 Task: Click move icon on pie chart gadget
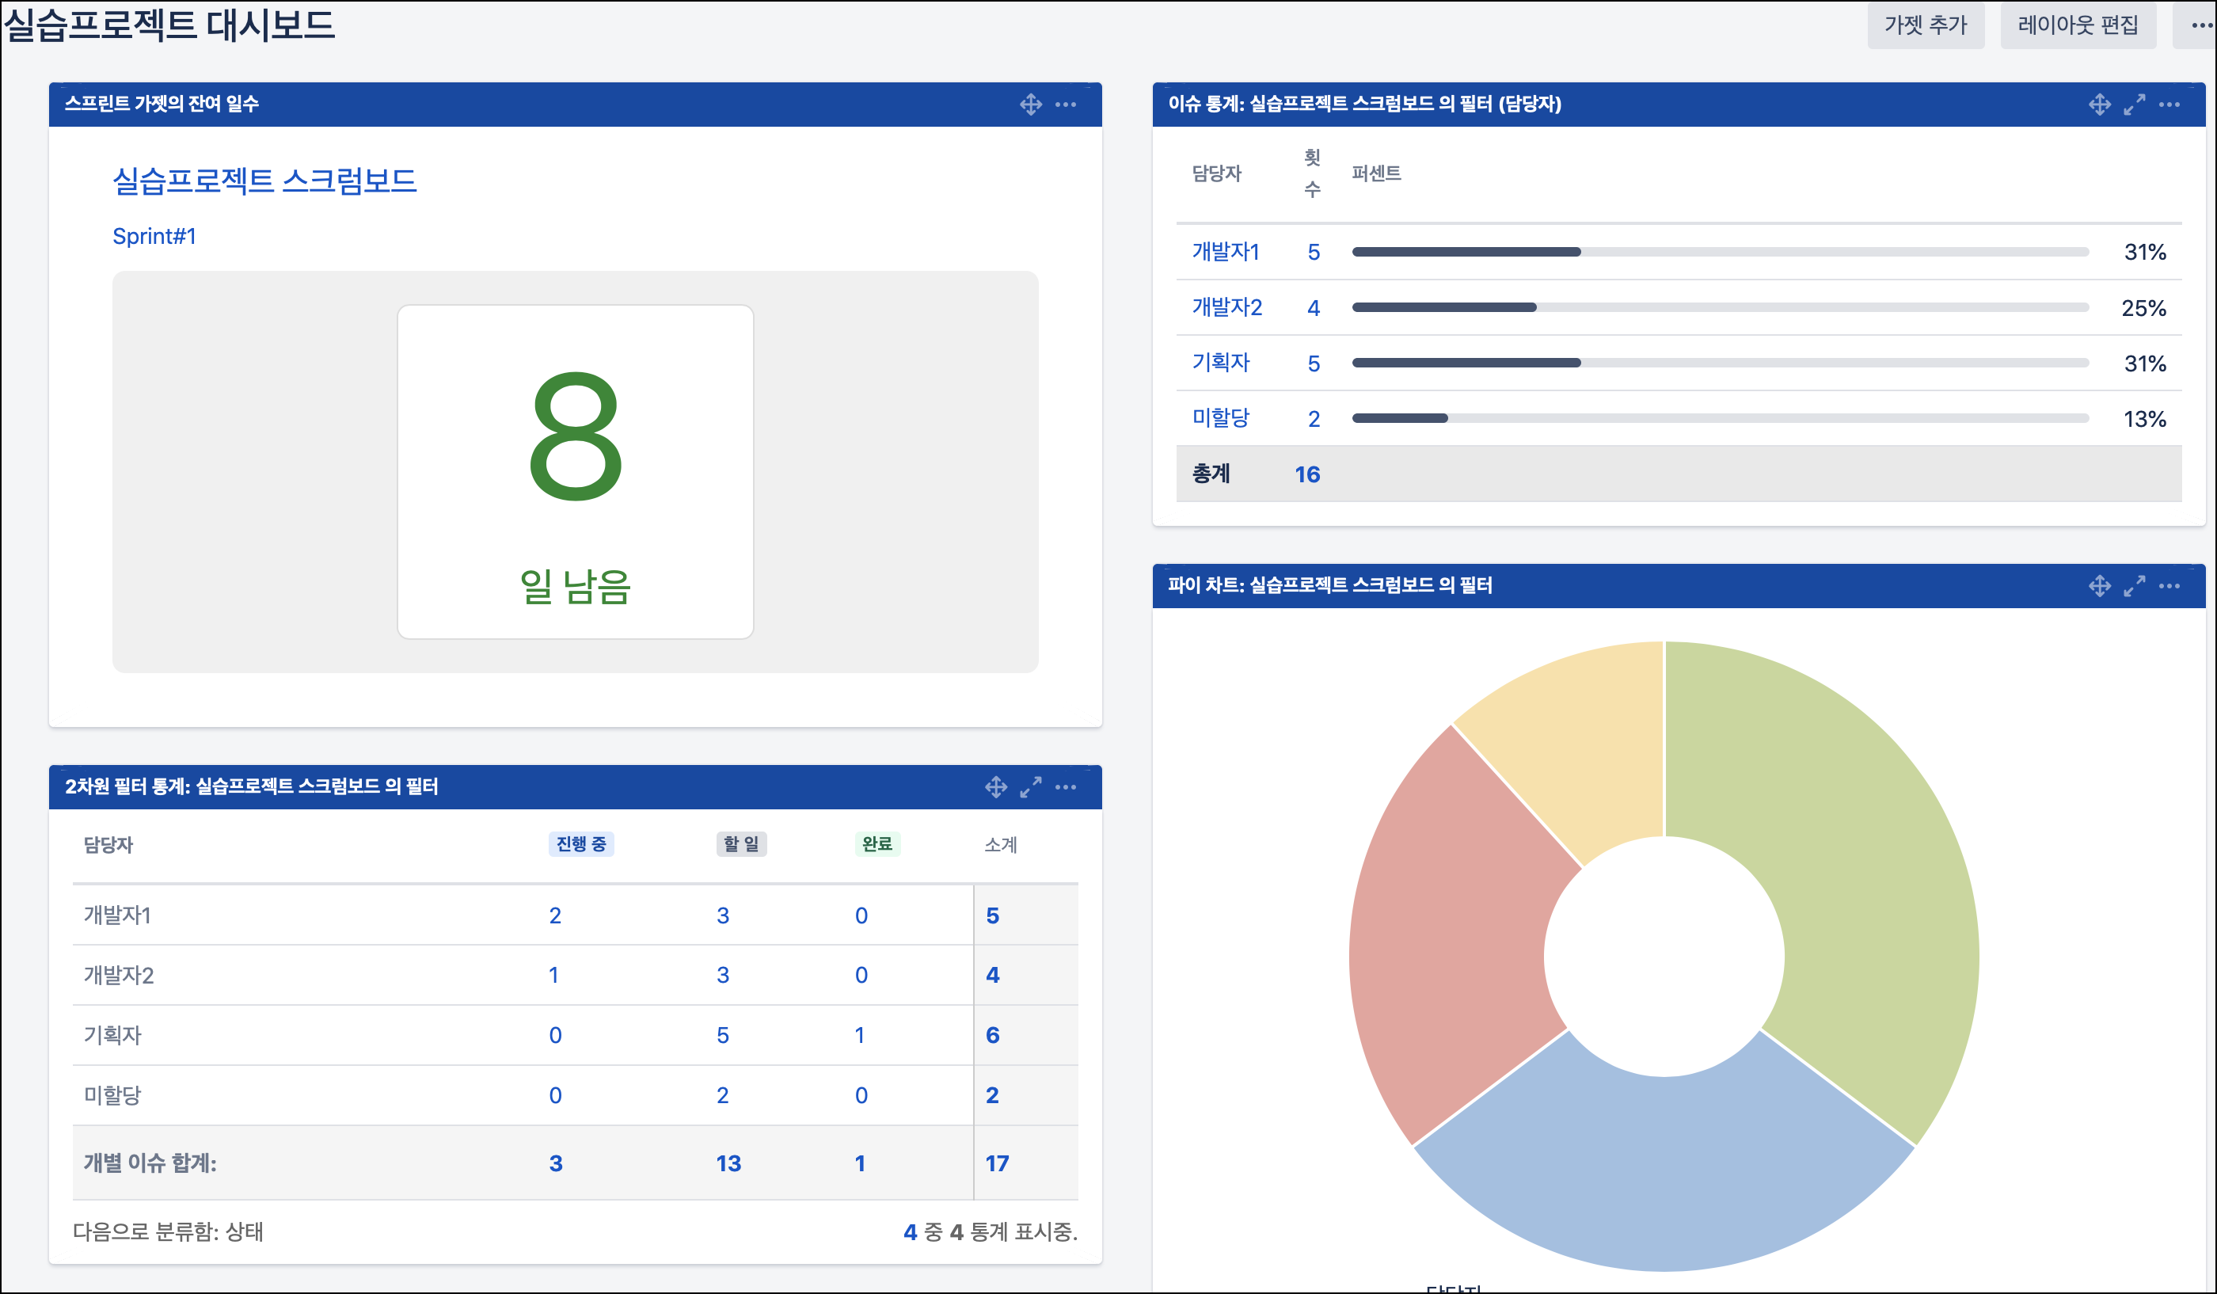[2099, 586]
